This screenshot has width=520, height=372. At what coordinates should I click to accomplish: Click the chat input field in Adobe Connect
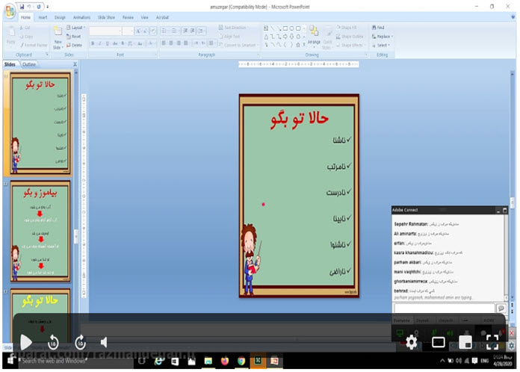tap(444, 309)
